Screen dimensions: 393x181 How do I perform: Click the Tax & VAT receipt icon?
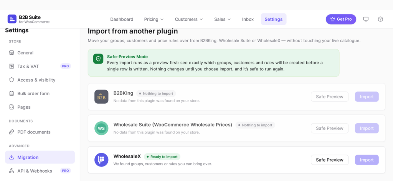(12, 66)
